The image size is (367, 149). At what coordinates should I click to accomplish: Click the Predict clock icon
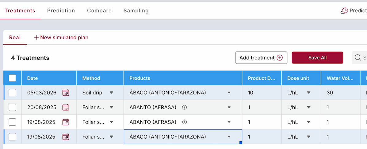[344, 11]
